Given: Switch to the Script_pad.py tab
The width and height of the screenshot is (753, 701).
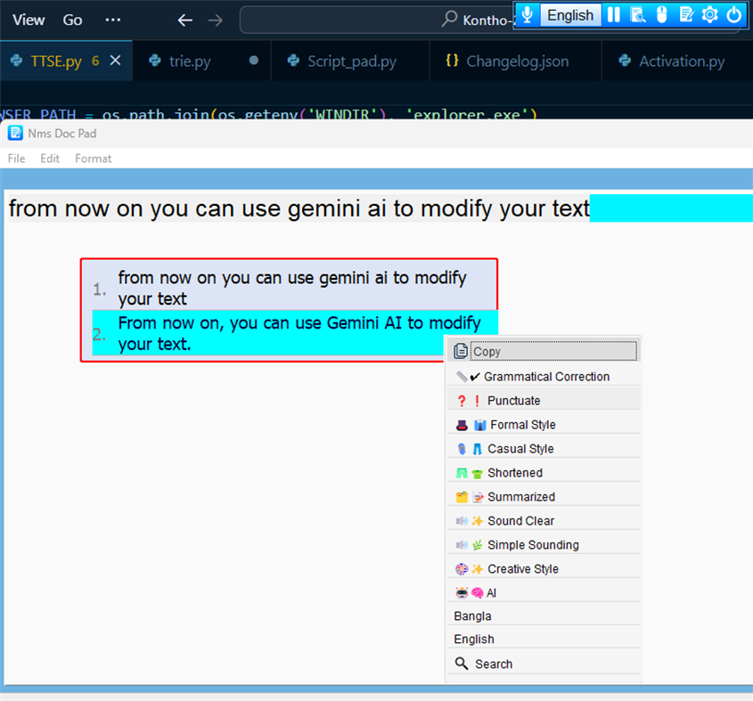Looking at the screenshot, I should pos(351,61).
